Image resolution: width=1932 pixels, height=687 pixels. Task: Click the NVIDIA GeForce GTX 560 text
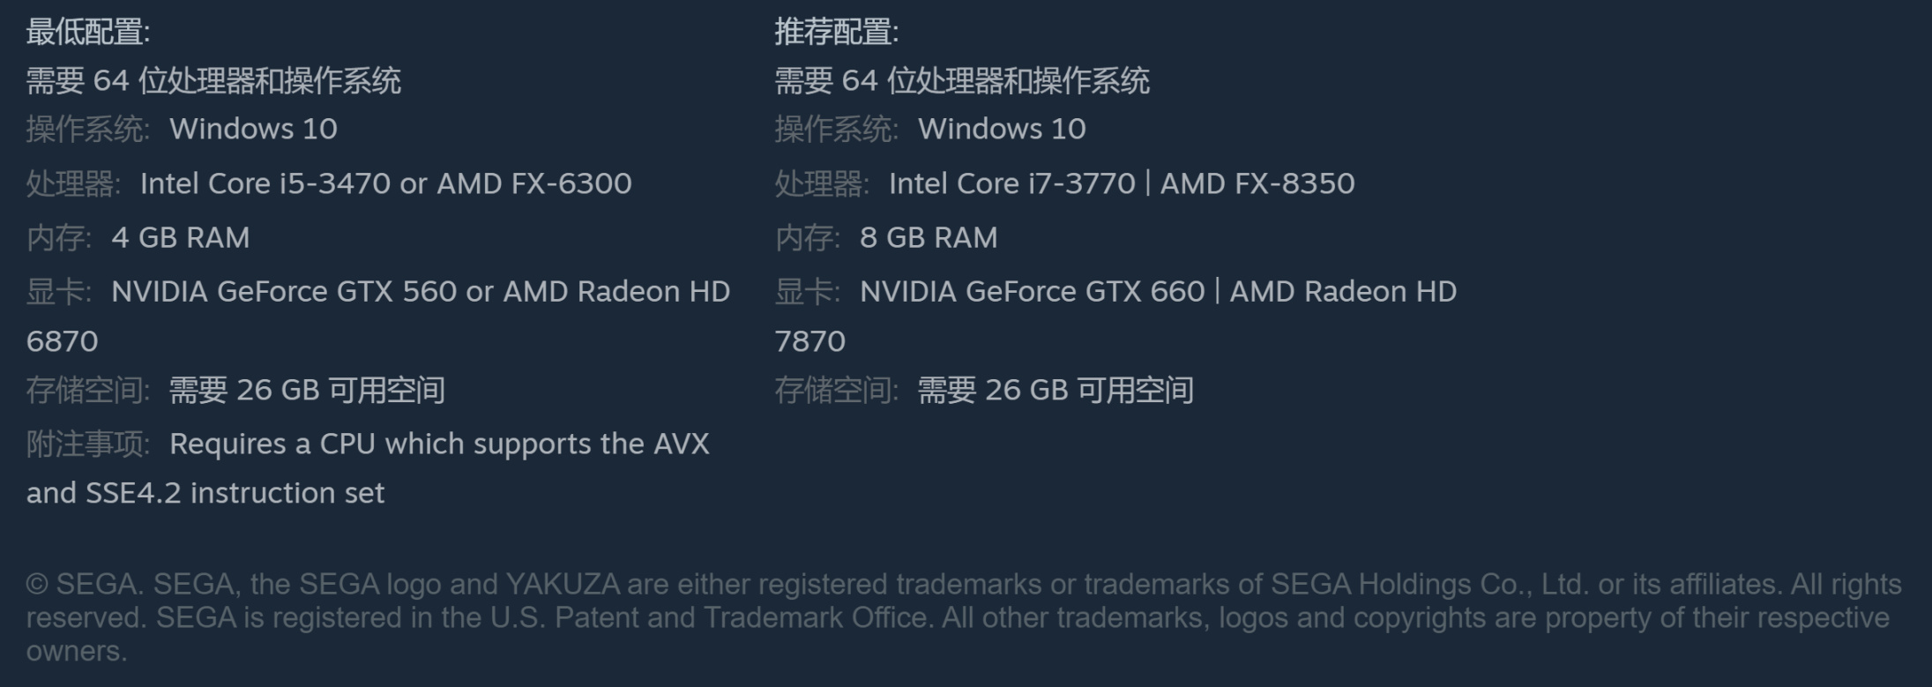[x=284, y=292]
